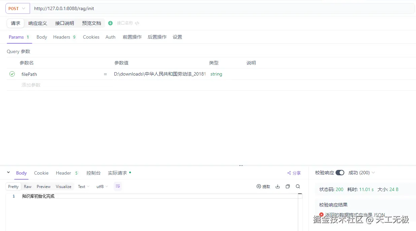Search the response with magnifier icon

click(298, 186)
